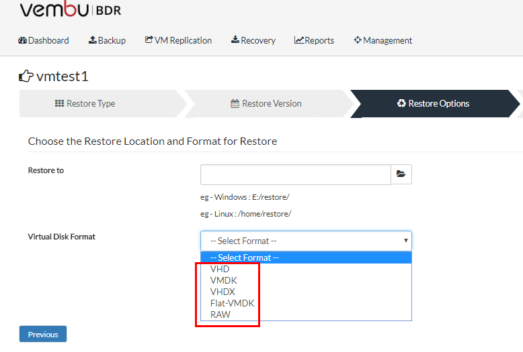The height and width of the screenshot is (352, 523).
Task: Click the Management crosshair icon
Action: [358, 40]
